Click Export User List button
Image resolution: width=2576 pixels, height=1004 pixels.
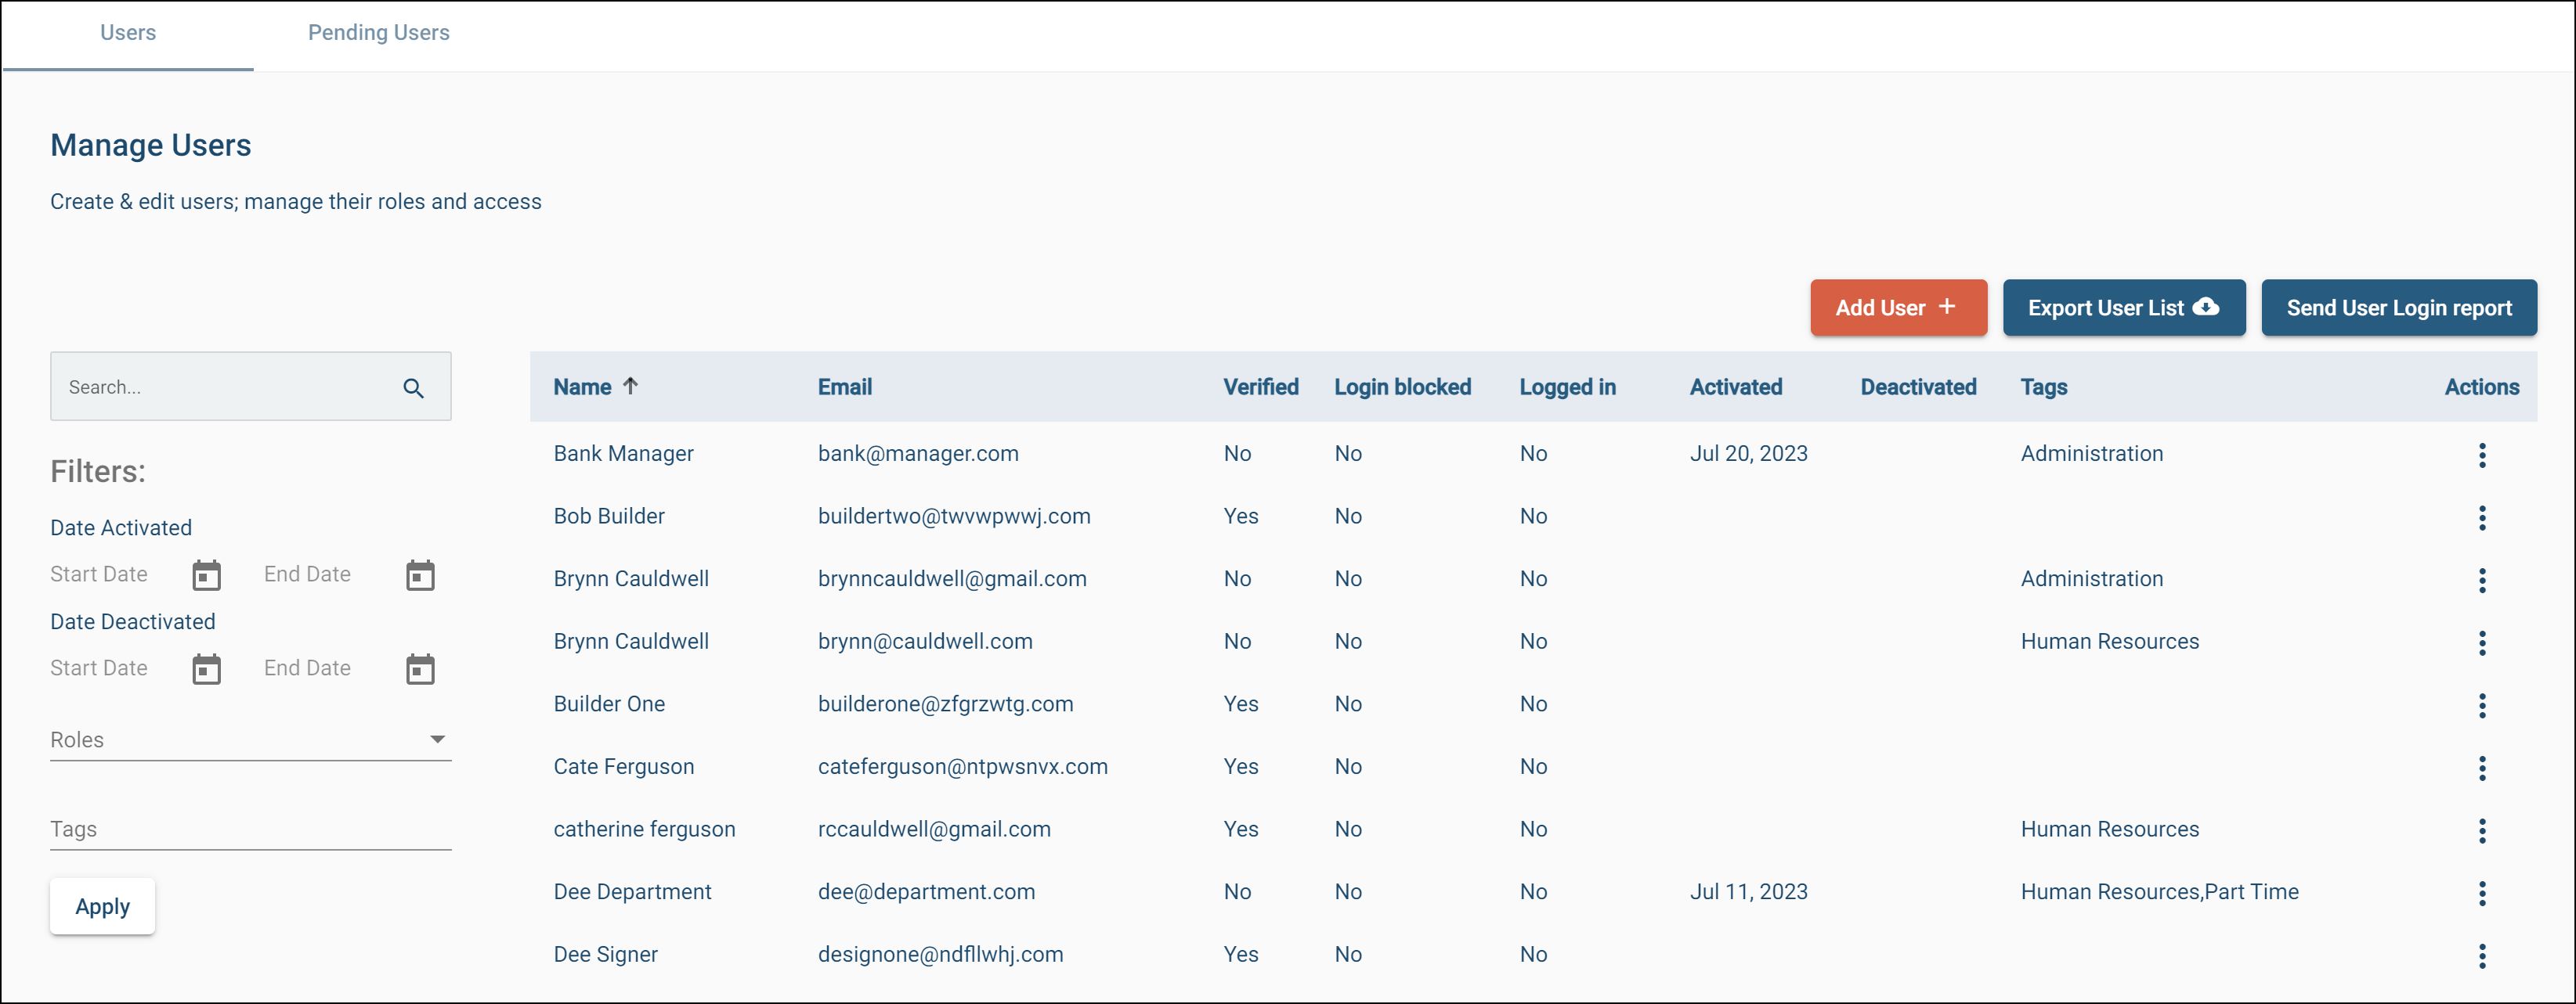[2124, 308]
